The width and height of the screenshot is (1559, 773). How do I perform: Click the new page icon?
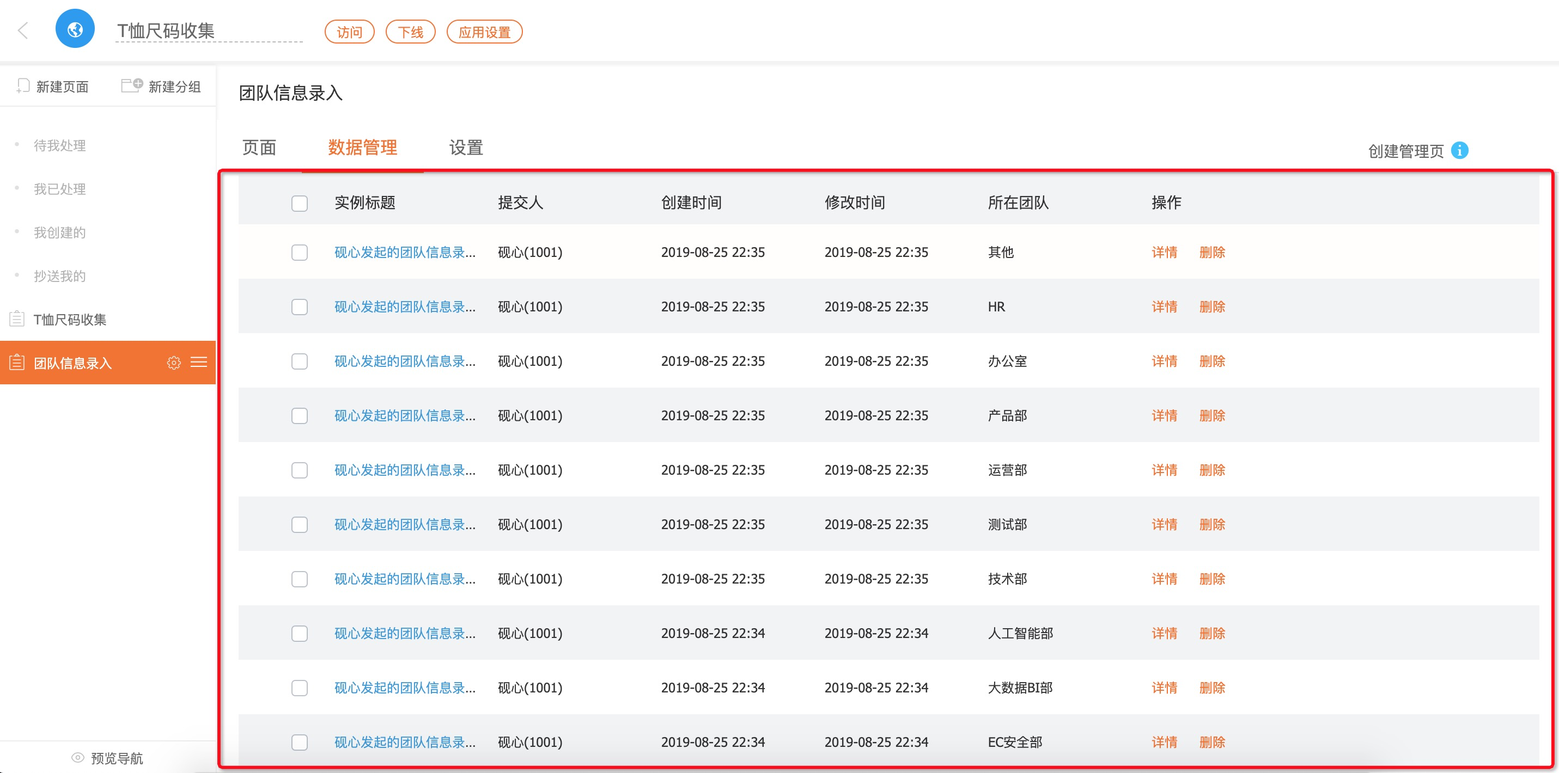(23, 86)
